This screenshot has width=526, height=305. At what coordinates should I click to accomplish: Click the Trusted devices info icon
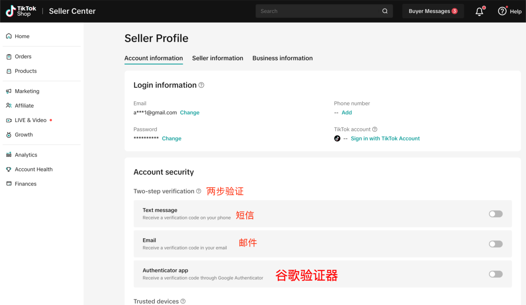click(x=183, y=301)
